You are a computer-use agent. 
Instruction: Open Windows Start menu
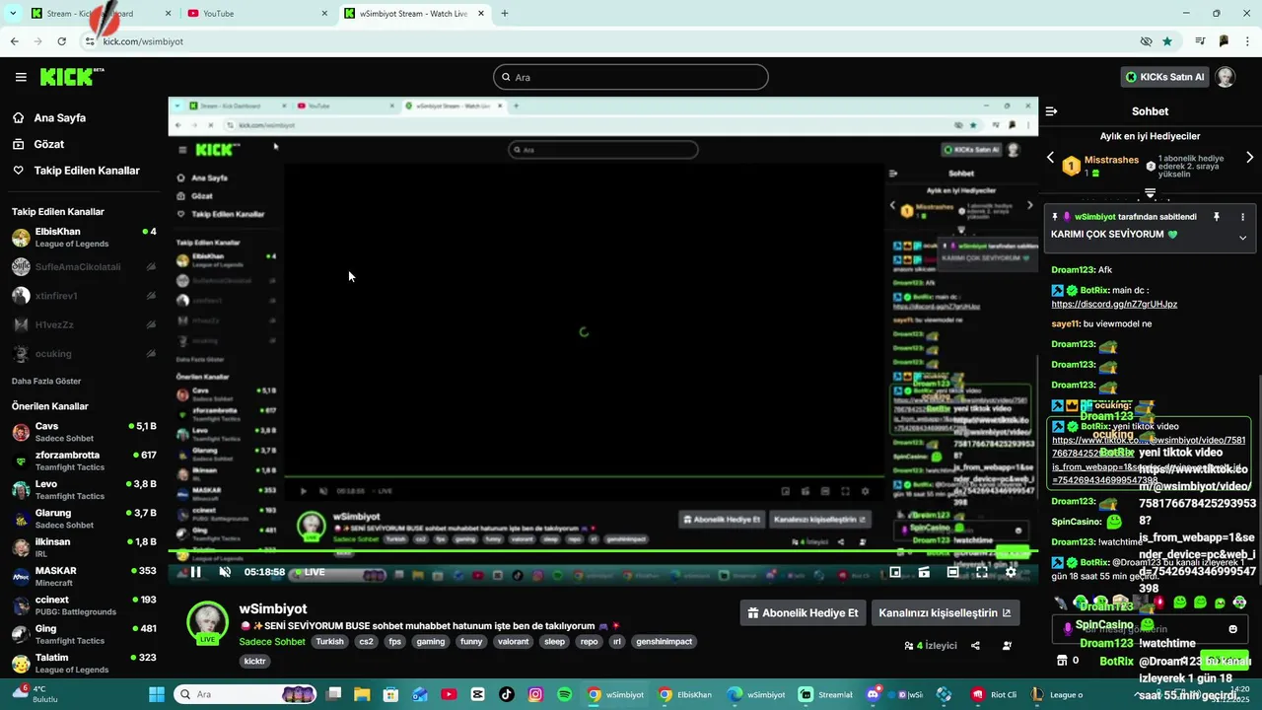[157, 694]
